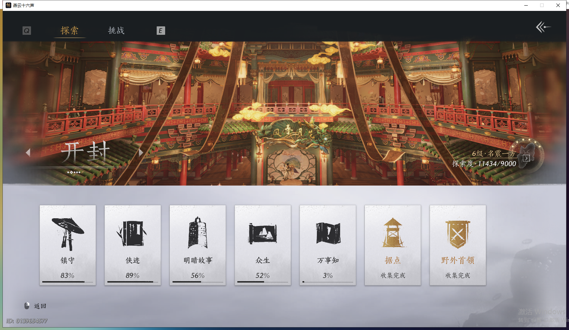Click the page dots under 开封
Screen dimensions: 569x330
[x=74, y=172]
